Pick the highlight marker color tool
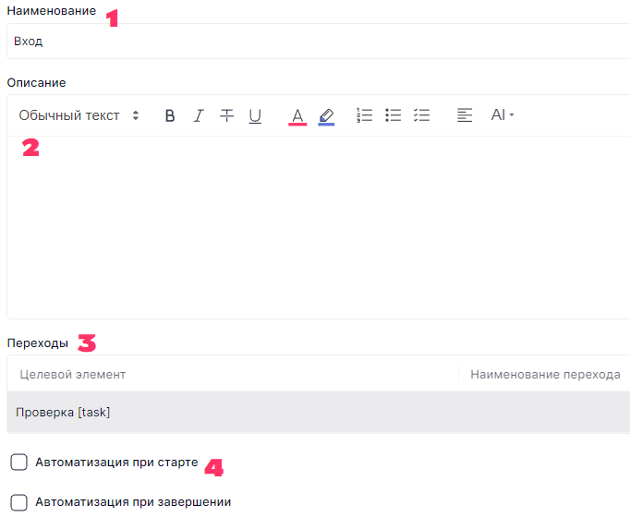Image resolution: width=630 pixels, height=529 pixels. tap(326, 115)
